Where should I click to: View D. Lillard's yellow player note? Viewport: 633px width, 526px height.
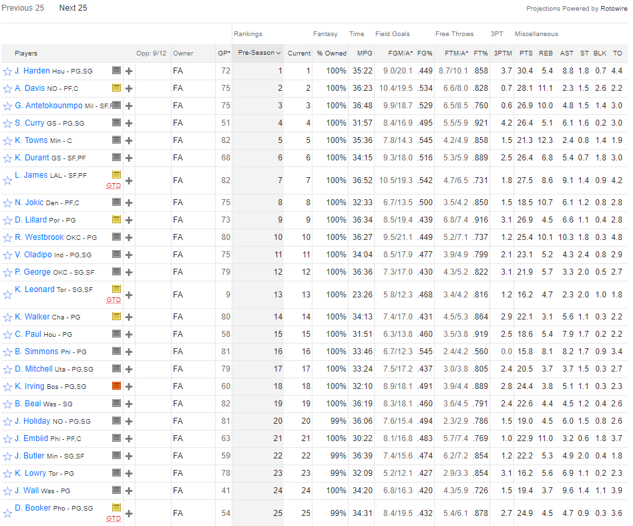point(116,219)
